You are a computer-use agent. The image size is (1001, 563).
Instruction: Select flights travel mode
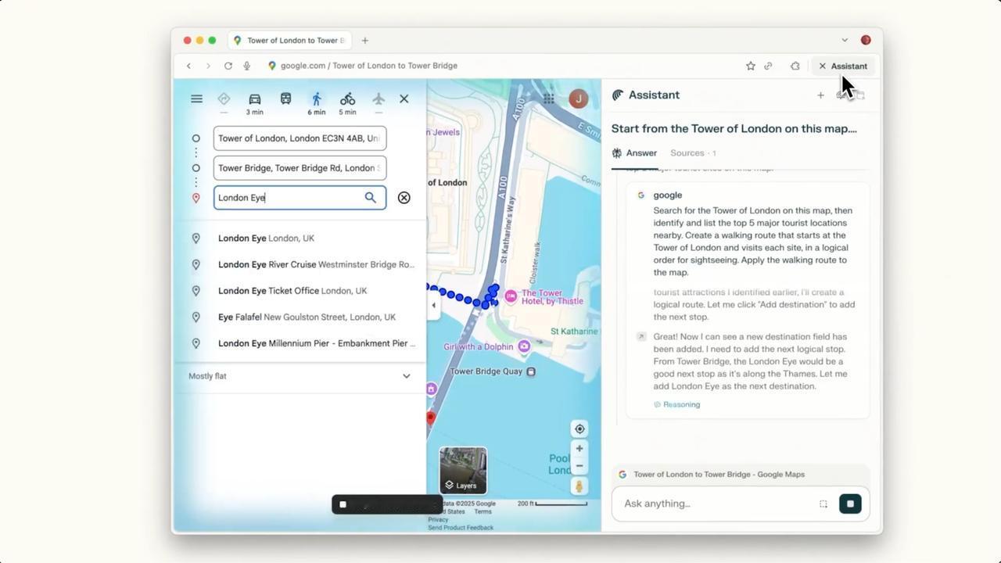click(379, 99)
